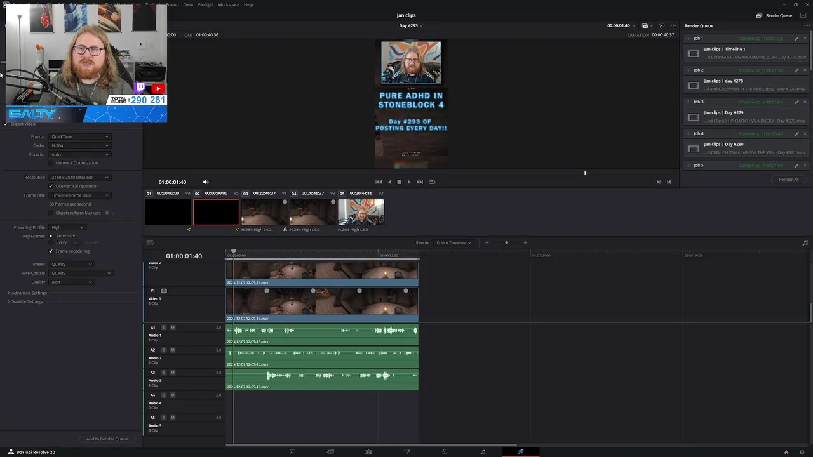Select Every N frames key frames radio
This screenshot has width=813, height=457.
coord(51,242)
